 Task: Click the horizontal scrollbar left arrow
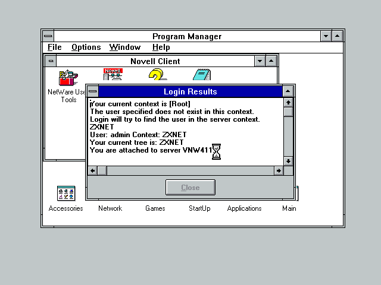point(93,170)
